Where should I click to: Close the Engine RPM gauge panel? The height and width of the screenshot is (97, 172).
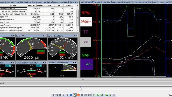click(46, 36)
